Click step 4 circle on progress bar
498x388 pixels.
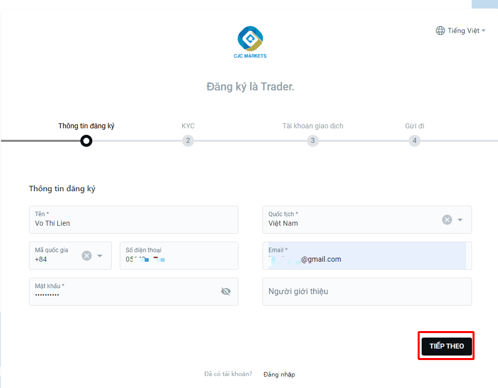(x=415, y=140)
